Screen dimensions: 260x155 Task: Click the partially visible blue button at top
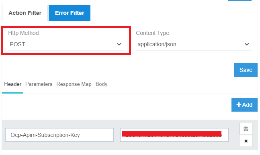click(x=240, y=0)
